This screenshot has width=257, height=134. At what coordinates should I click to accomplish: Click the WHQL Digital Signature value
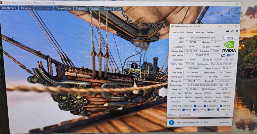coord(225,89)
